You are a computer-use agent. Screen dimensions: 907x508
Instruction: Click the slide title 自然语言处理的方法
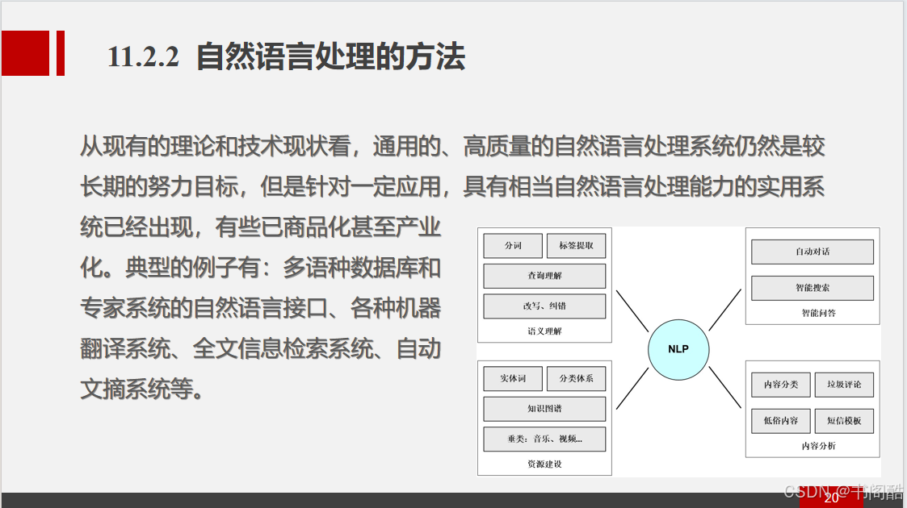click(x=330, y=56)
